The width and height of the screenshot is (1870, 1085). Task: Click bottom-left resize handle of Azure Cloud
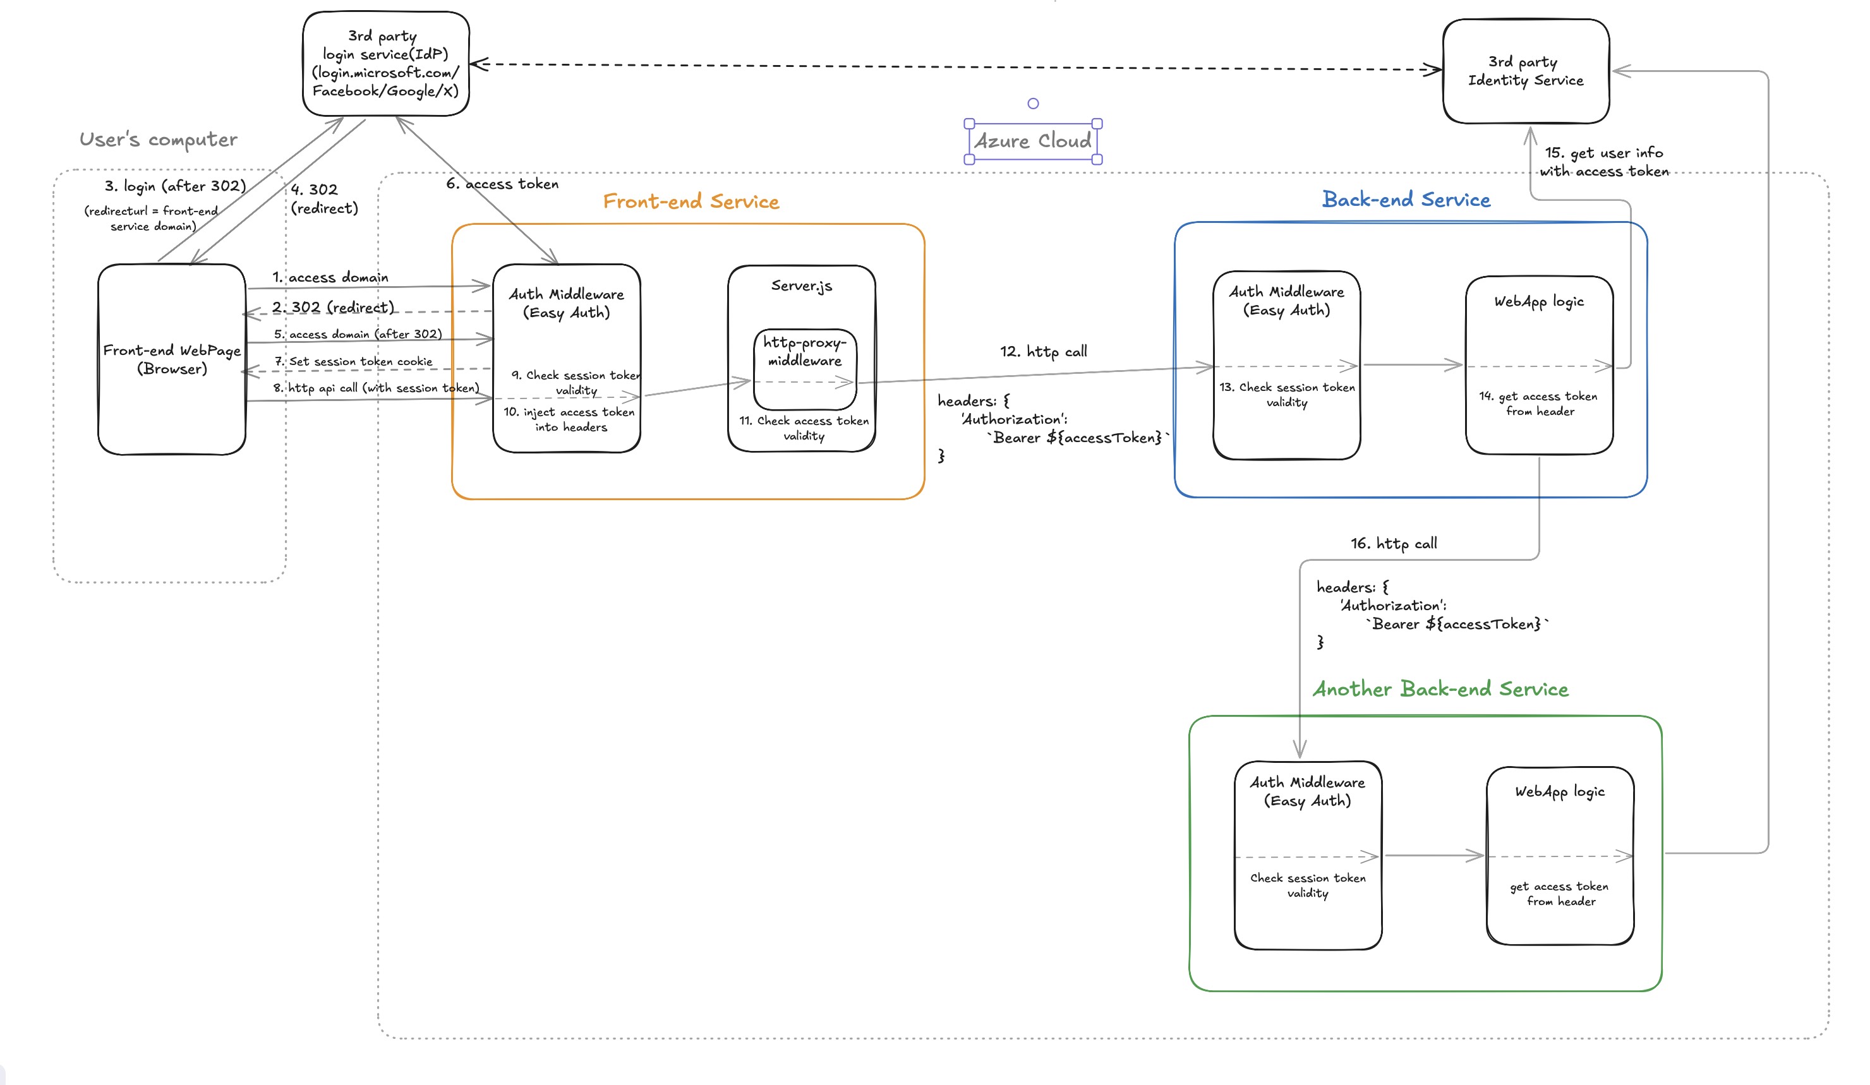(x=969, y=159)
